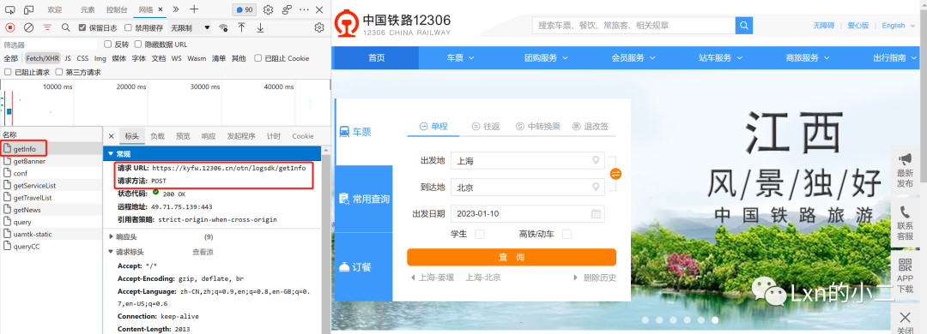927x334 pixels.
Task: Click the 筛选器 filter input field
Action: click(50, 45)
